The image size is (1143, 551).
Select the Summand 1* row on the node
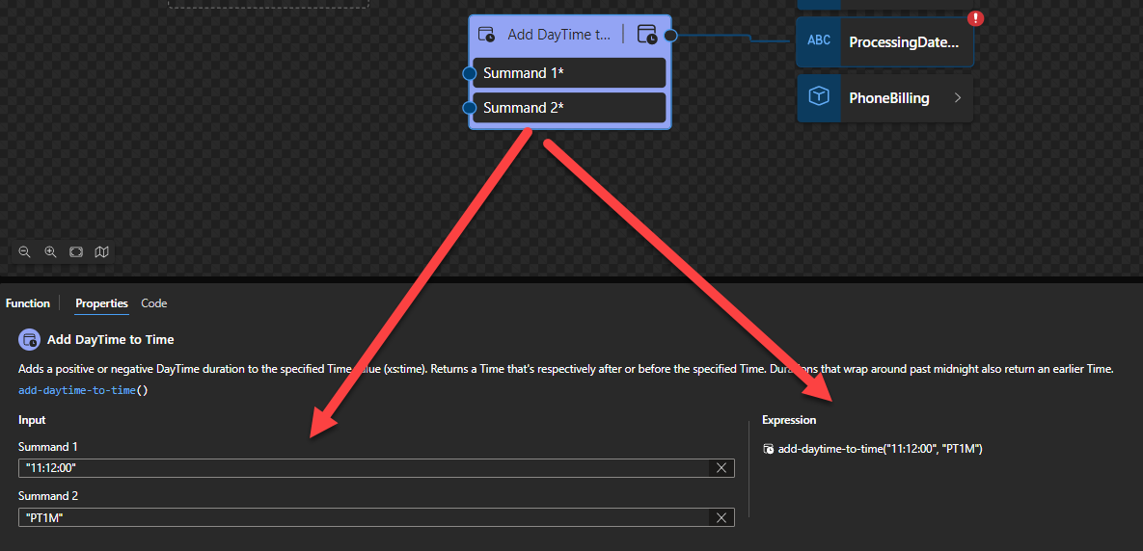(x=569, y=73)
